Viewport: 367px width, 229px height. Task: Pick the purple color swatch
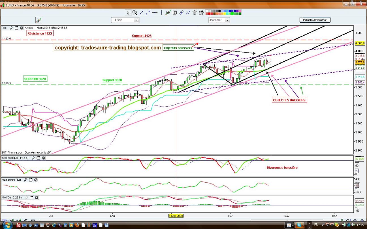coord(237,11)
